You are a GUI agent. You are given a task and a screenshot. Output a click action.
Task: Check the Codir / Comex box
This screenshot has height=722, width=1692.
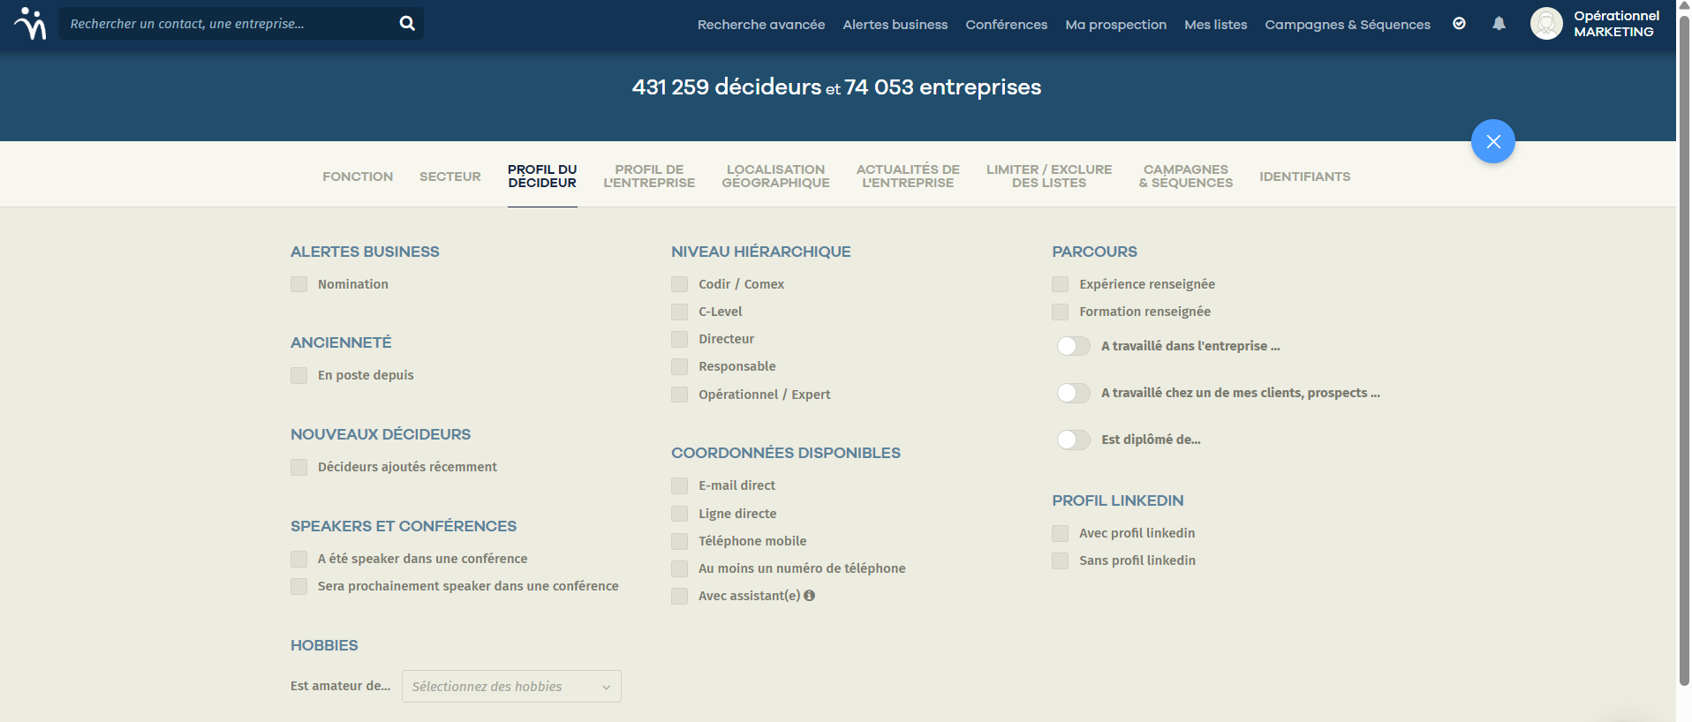point(679,284)
